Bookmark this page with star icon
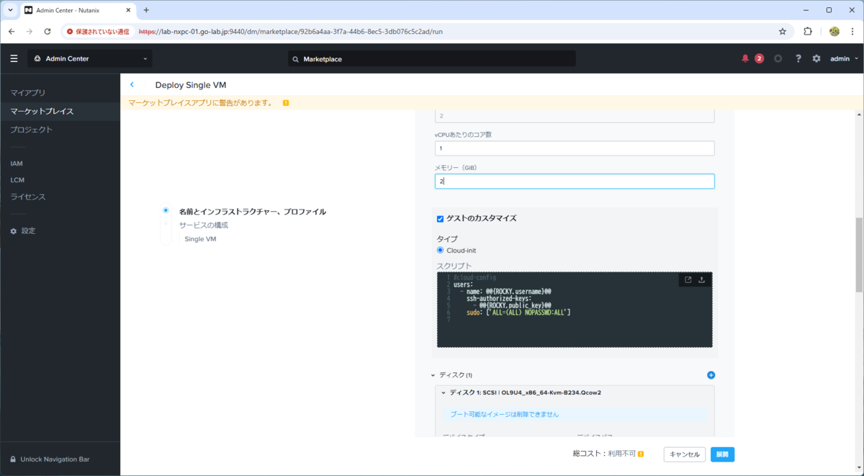Viewport: 864px width, 476px height. tap(783, 32)
